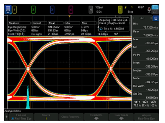Screen dimensions: 165x123
Task: Select channel 3 blue button
Action: coord(52,10)
